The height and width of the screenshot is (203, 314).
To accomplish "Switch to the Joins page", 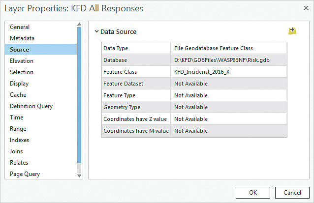I will [x=16, y=151].
